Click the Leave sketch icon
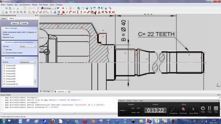This screenshot has width=221, height=124. [x=6, y=12]
